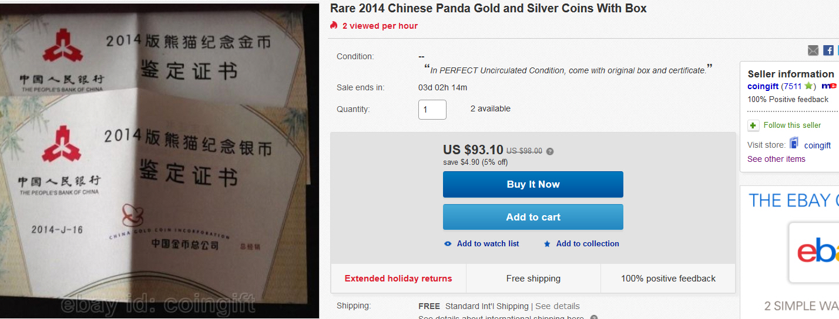Click the eye icon beside watch list
The height and width of the screenshot is (319, 839).
pyautogui.click(x=448, y=244)
